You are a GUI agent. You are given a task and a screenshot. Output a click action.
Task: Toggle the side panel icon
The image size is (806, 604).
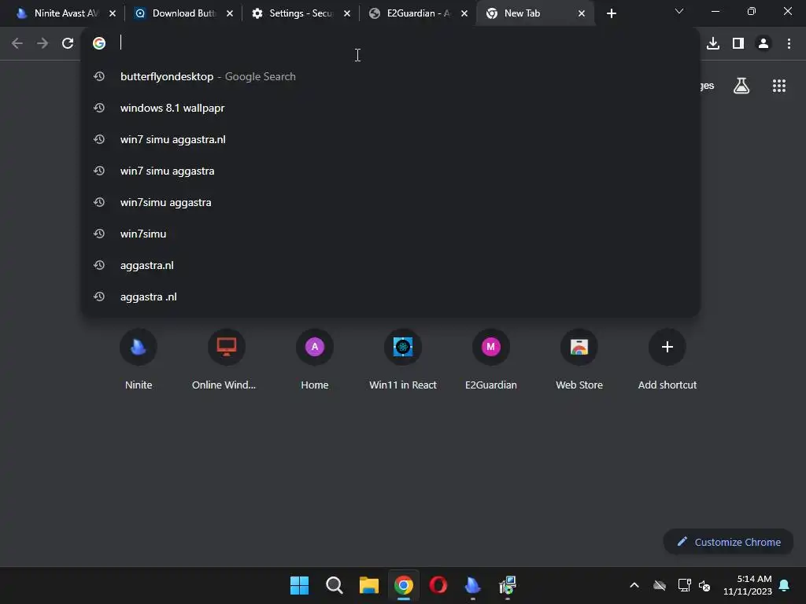[738, 44]
